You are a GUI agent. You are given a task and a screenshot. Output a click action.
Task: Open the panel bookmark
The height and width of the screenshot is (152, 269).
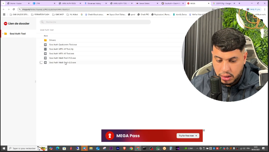pos(132,15)
